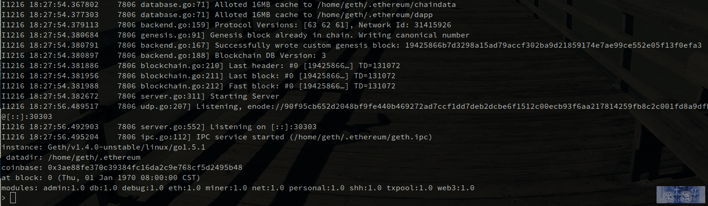Click the 'Fast block' log line
The width and height of the screenshot is (708, 206).
pos(199,86)
